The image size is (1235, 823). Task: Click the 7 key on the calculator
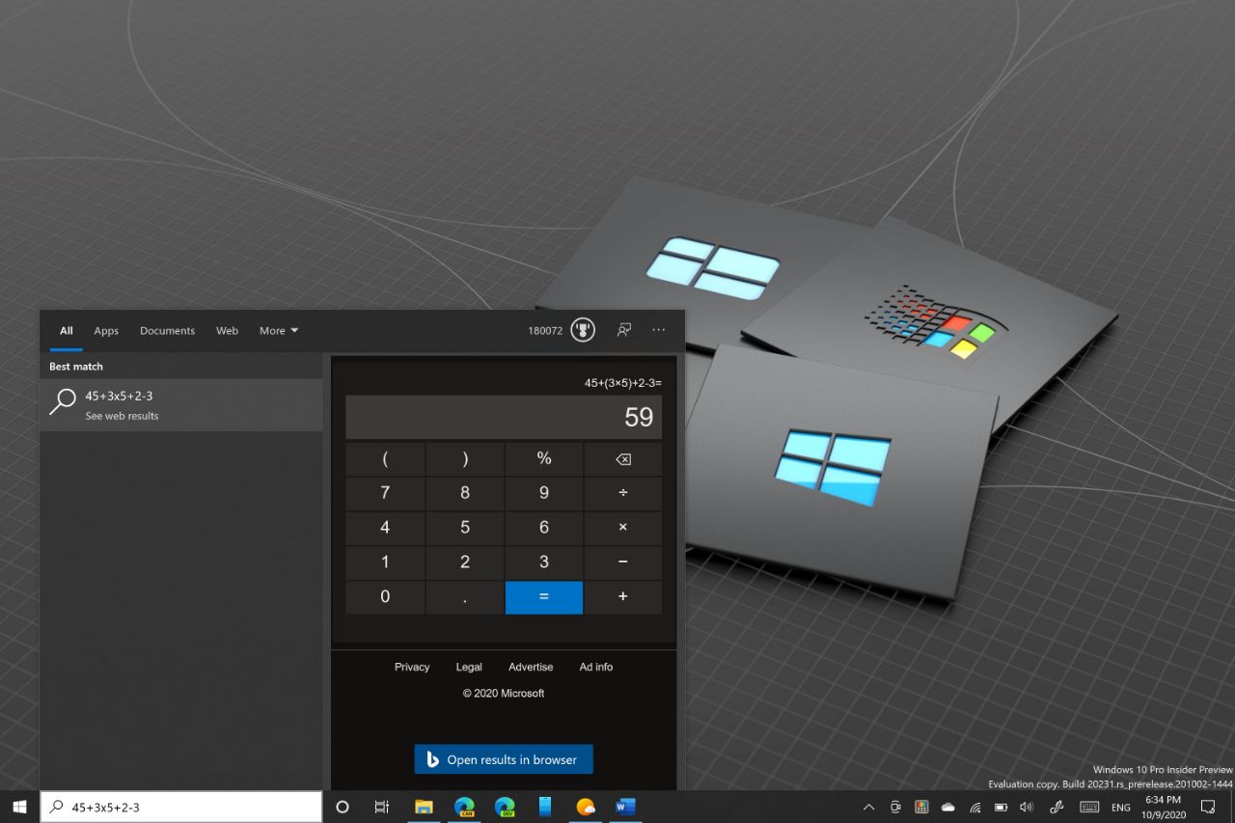click(x=385, y=493)
